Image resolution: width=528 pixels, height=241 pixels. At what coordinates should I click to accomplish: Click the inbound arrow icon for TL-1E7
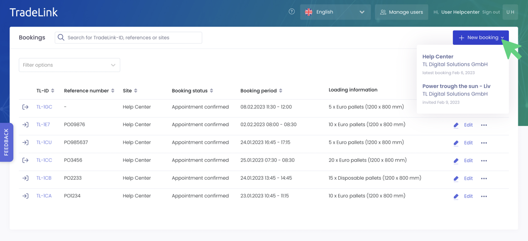[25, 125]
